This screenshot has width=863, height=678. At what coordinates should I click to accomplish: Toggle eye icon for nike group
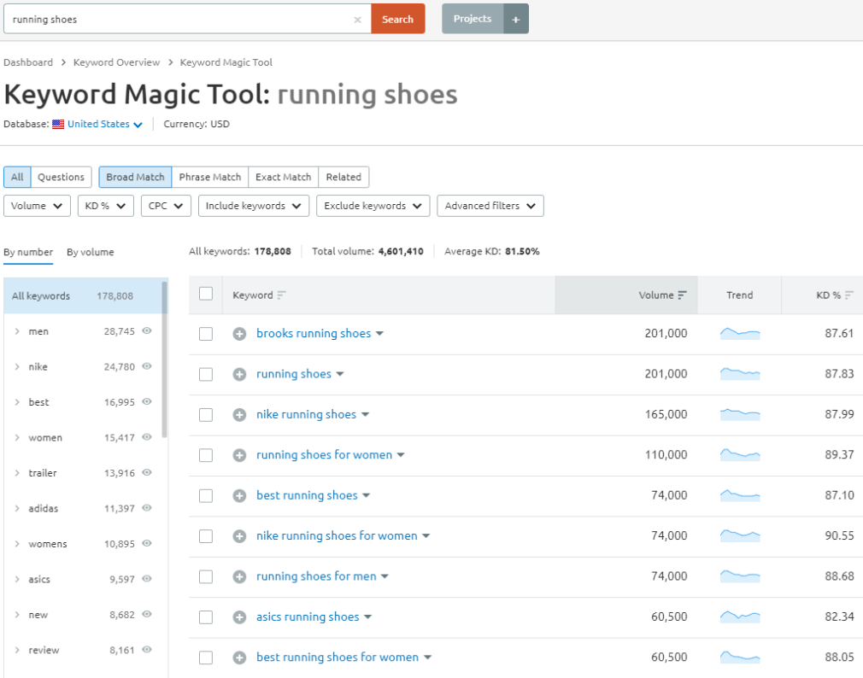click(146, 366)
